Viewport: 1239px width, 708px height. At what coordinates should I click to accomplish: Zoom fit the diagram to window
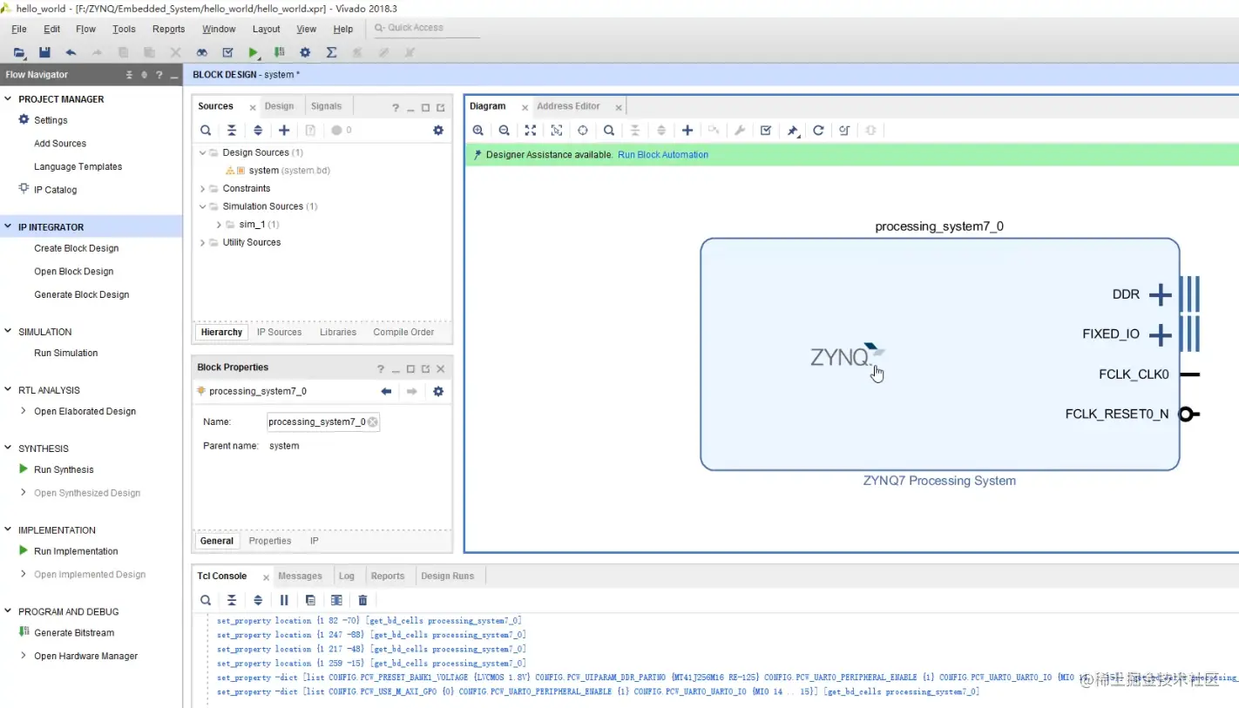(531, 131)
